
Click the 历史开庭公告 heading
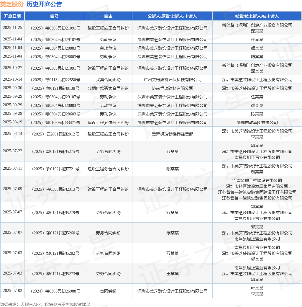point(44,4)
